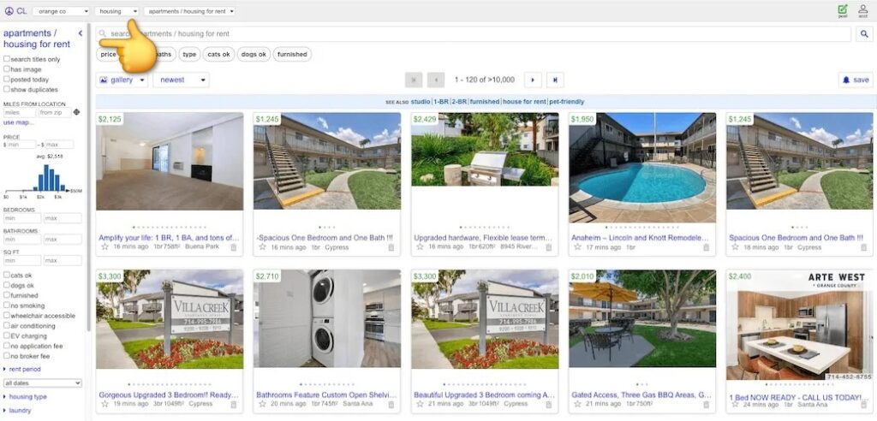This screenshot has height=421, width=877.
Task: Toggle the no smoking checkbox
Action: pos(7,305)
